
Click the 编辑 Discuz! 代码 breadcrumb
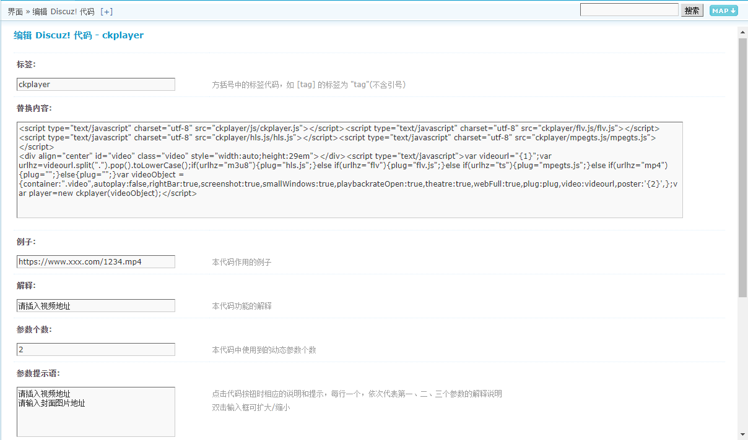63,12
